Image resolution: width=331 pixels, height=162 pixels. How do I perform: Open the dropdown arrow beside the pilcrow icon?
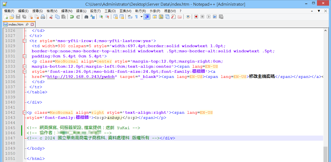pyautogui.click(x=141, y=17)
